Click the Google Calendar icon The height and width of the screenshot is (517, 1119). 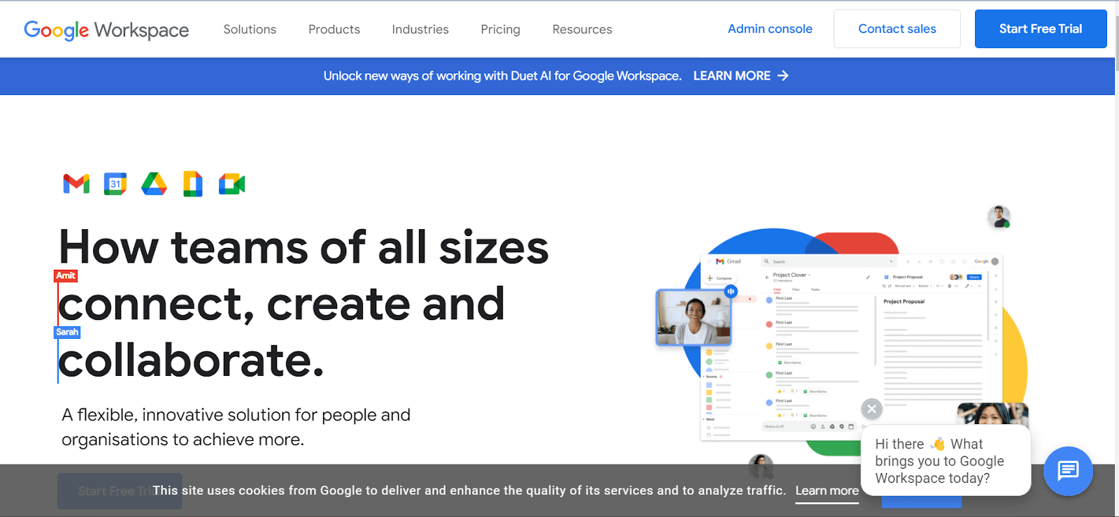coord(115,184)
